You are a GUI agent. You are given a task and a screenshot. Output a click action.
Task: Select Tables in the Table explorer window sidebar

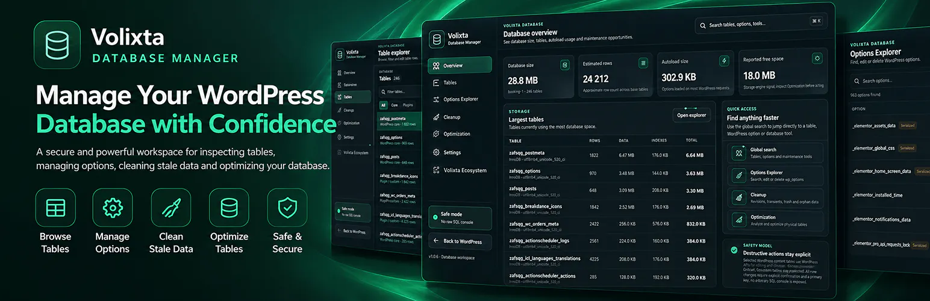pyautogui.click(x=353, y=98)
